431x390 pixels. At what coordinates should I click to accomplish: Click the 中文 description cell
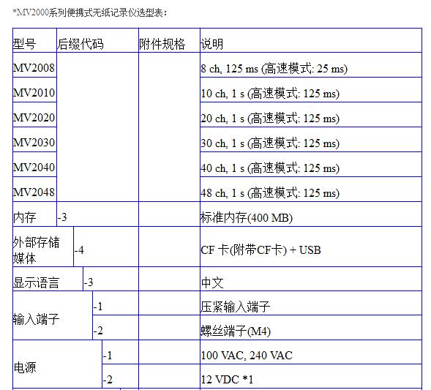[x=311, y=279]
